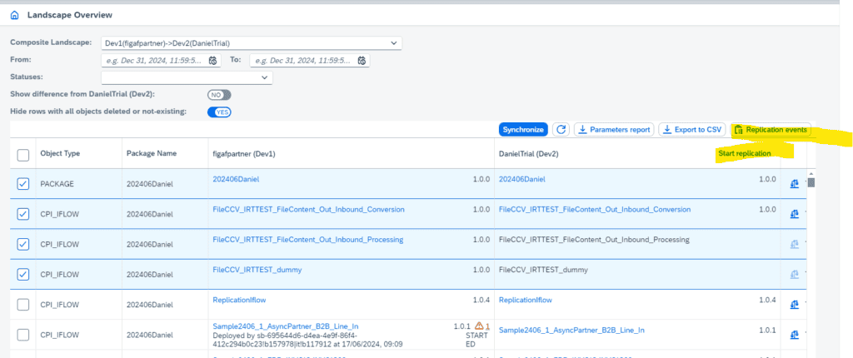Click the compare icon in the FileCCV_IRTTEST_dummy row
This screenshot has width=853, height=358.
tap(794, 274)
